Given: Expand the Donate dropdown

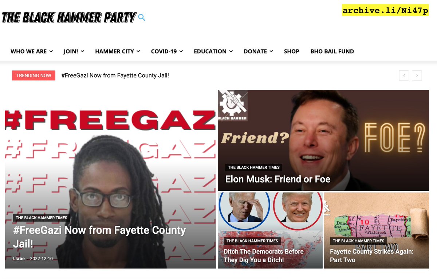Looking at the screenshot, I should pos(258,51).
